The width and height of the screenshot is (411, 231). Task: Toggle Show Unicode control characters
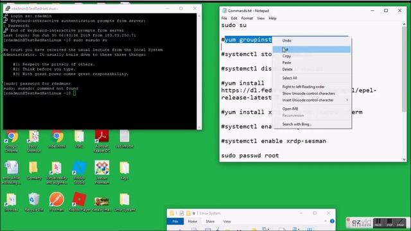pos(312,94)
